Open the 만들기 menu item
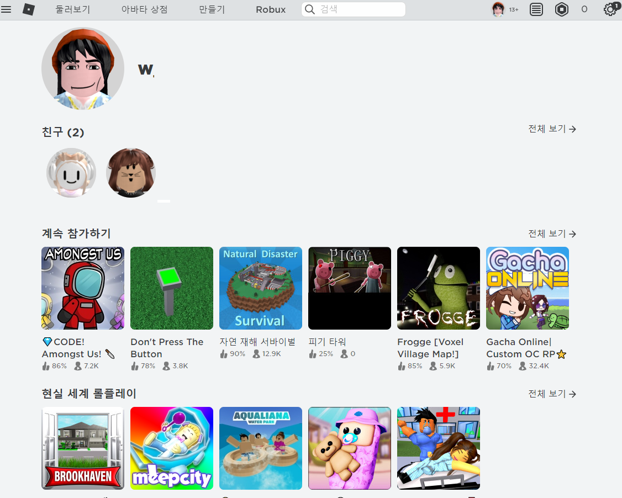 click(212, 9)
